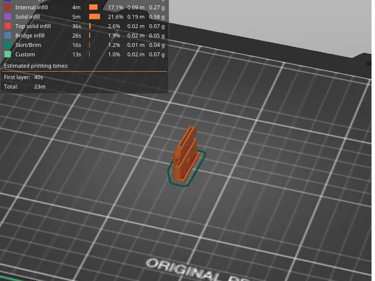Image resolution: width=375 pixels, height=281 pixels.
Task: Click the dark green Skirt/Brim color square
Action: 8,45
